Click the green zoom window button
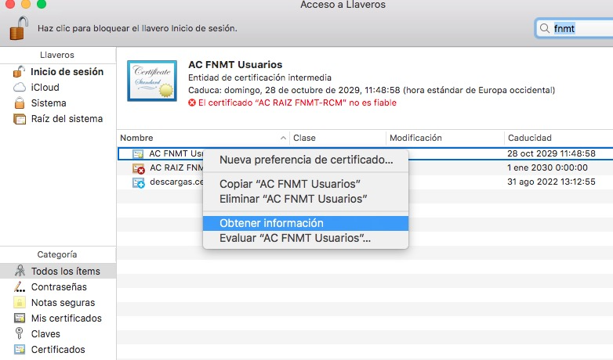Image resolution: width=613 pixels, height=360 pixels. [x=42, y=4]
